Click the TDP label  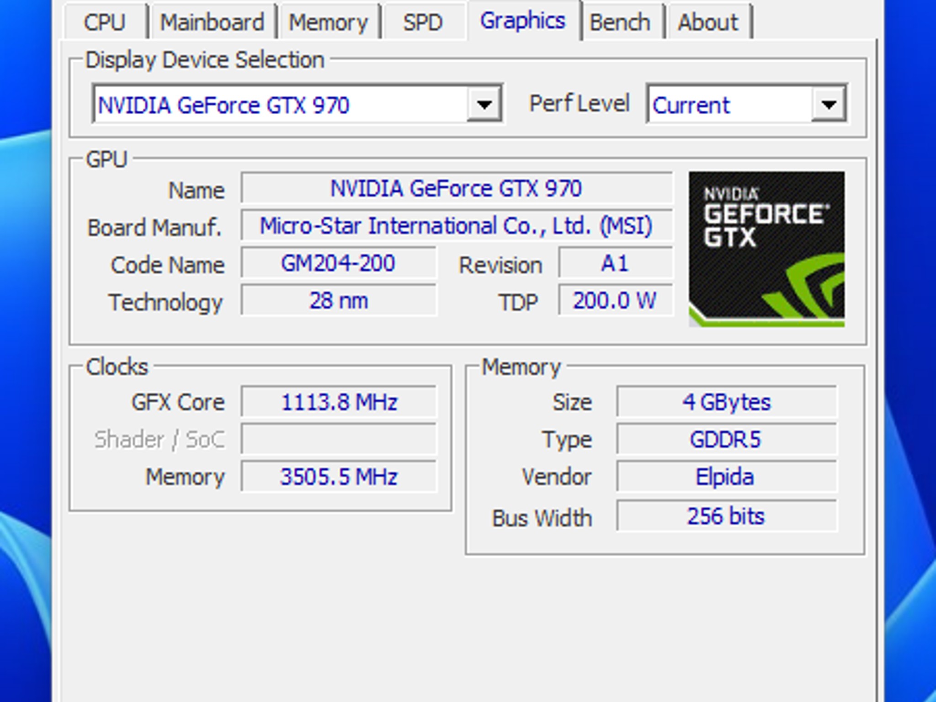point(518,302)
